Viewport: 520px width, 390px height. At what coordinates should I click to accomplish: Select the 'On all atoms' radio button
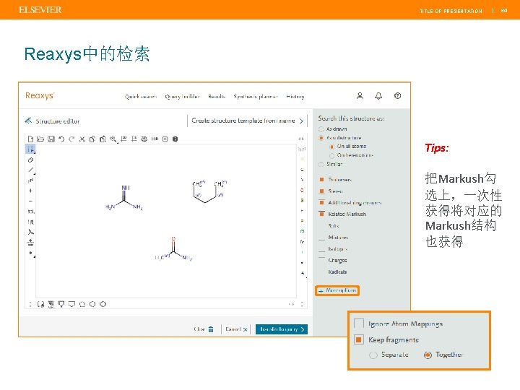(x=331, y=147)
